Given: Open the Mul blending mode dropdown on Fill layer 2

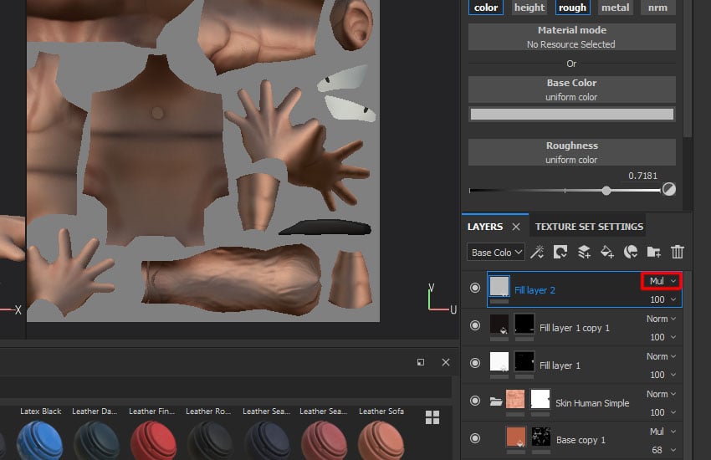Looking at the screenshot, I should (x=662, y=281).
